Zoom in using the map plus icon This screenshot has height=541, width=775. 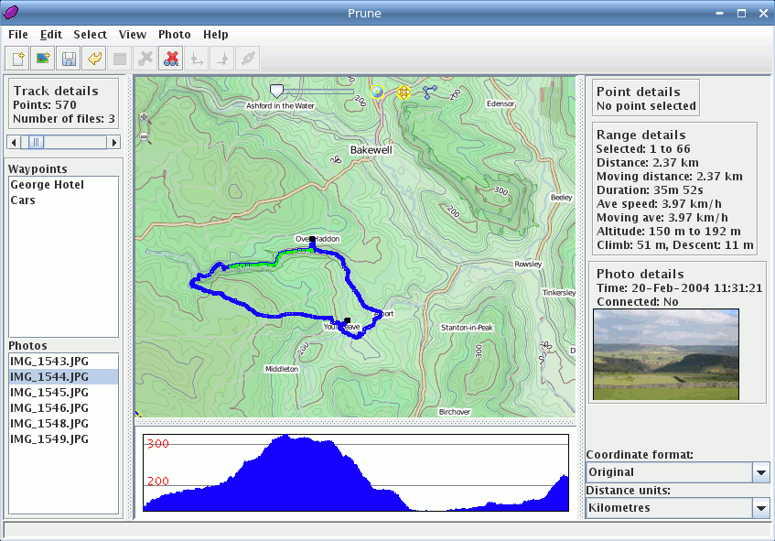(144, 117)
